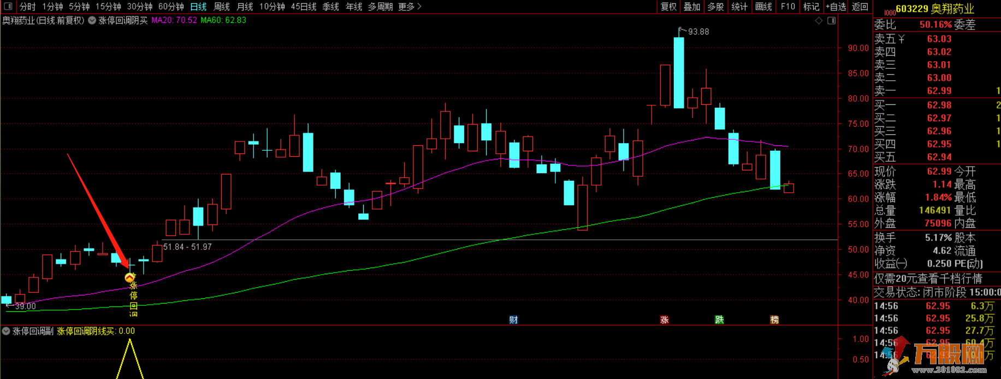This screenshot has height=379, width=1001.
Task: Open the 涨停回调阴买 indicator dropdown
Action: tap(92, 20)
